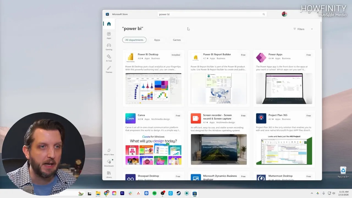Click the Installed label on Power BI Desktop
The width and height of the screenshot is (352, 198).
(176, 55)
